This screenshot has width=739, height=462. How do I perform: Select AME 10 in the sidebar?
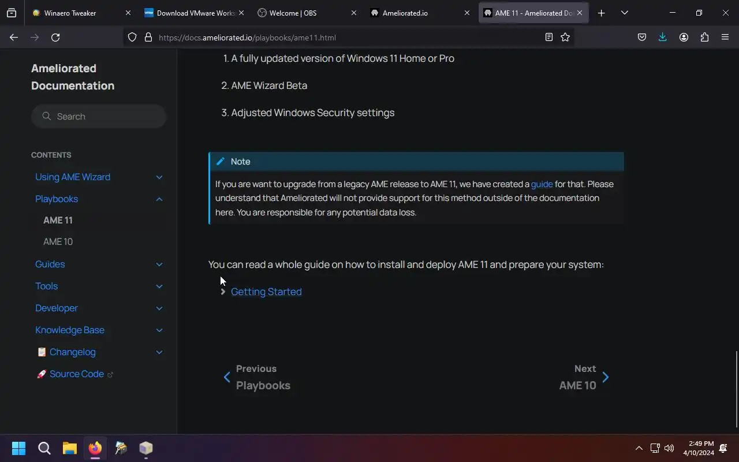[58, 242]
